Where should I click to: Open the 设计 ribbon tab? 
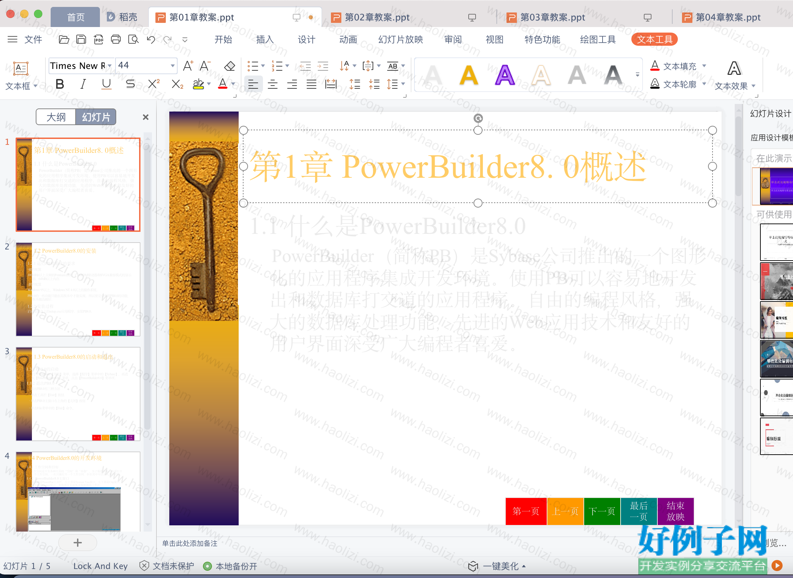[307, 40]
